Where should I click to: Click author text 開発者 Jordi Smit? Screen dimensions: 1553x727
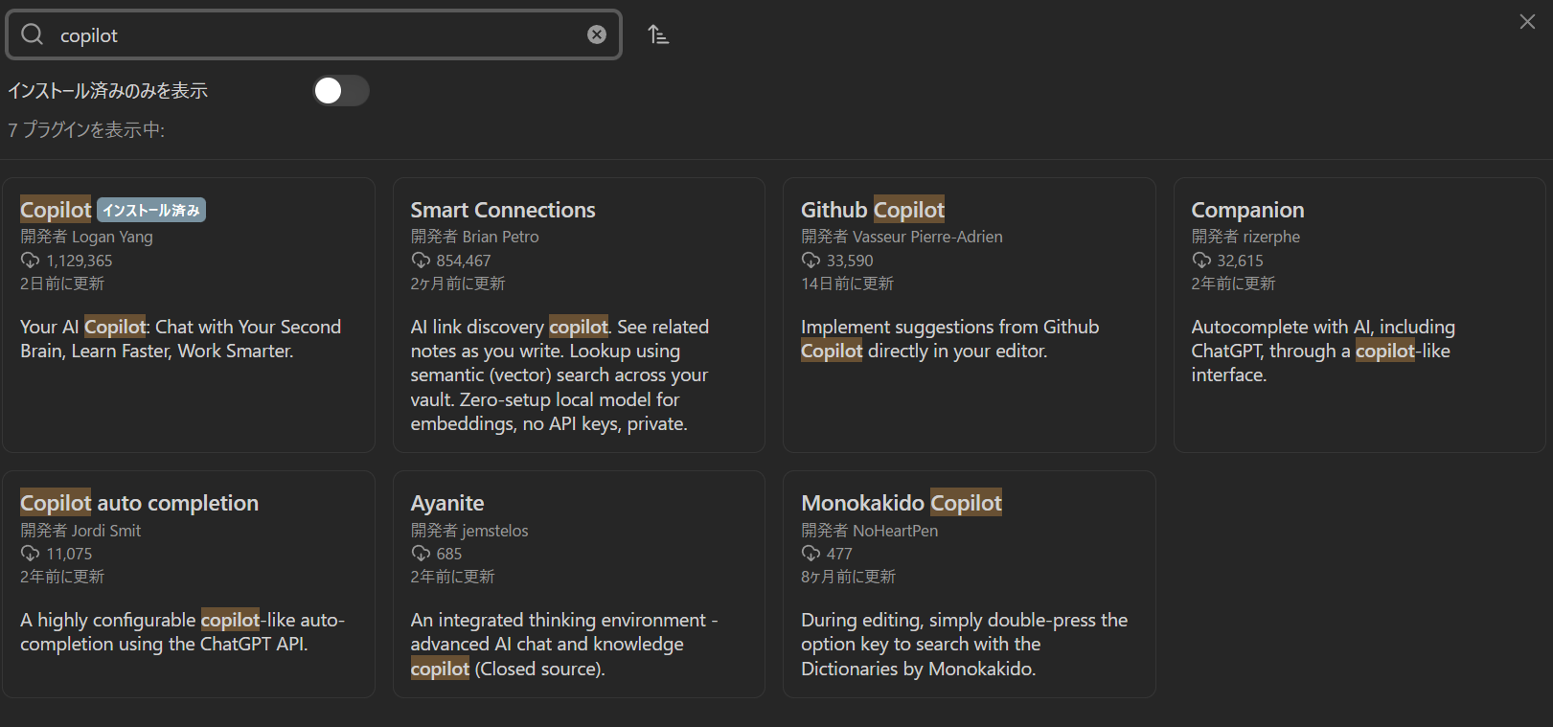[x=80, y=531]
